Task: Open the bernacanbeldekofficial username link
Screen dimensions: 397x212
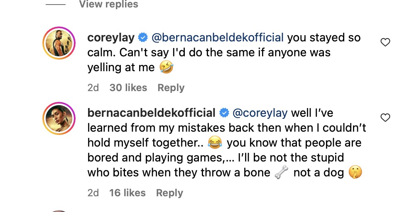Action: pyautogui.click(x=151, y=113)
